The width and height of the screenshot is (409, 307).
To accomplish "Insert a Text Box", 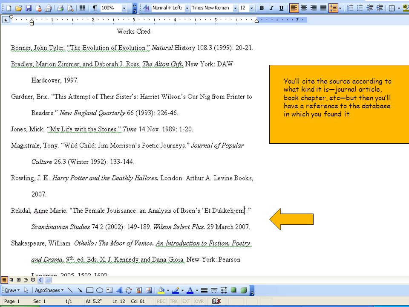I will click(109, 290).
